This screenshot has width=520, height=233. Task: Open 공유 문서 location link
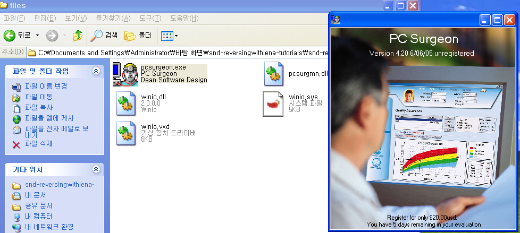click(39, 205)
